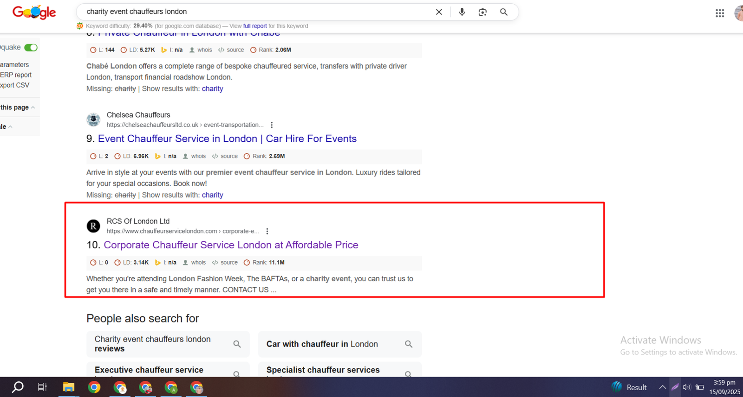743x397 pixels.
Task: Click the 'full report' keyword difficulty link
Action: pyautogui.click(x=255, y=26)
